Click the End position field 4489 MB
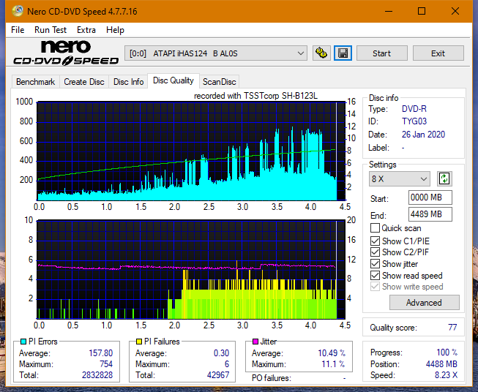The width and height of the screenshot is (478, 392). pos(430,214)
